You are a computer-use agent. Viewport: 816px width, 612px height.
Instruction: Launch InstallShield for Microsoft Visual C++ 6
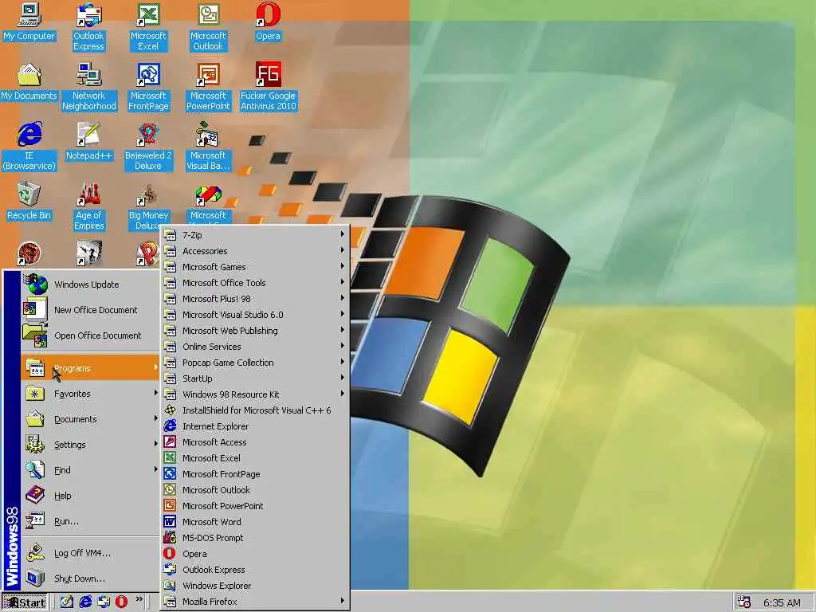255,410
